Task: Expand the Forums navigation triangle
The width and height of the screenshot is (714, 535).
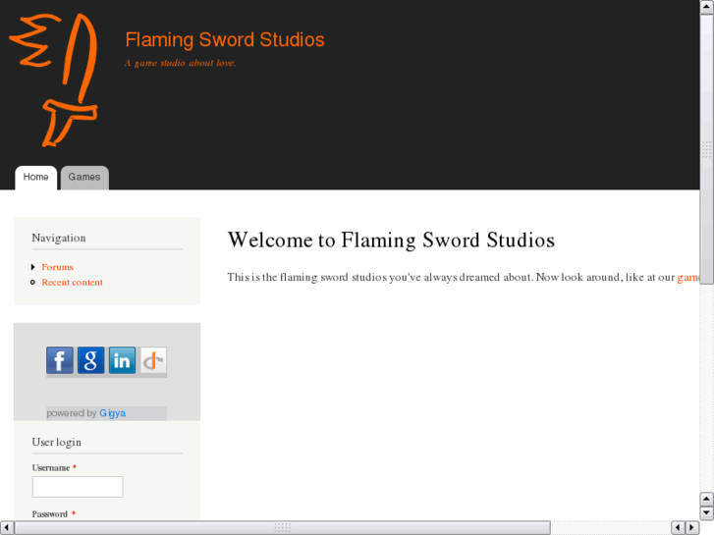Action: point(33,267)
